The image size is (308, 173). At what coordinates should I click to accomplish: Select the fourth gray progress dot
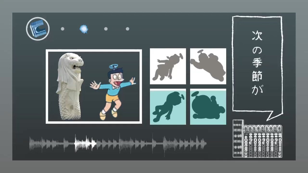pyautogui.click(x=127, y=29)
